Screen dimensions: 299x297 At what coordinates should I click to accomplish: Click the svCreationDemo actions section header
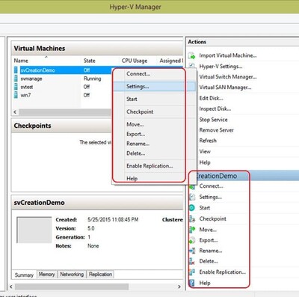click(243, 176)
